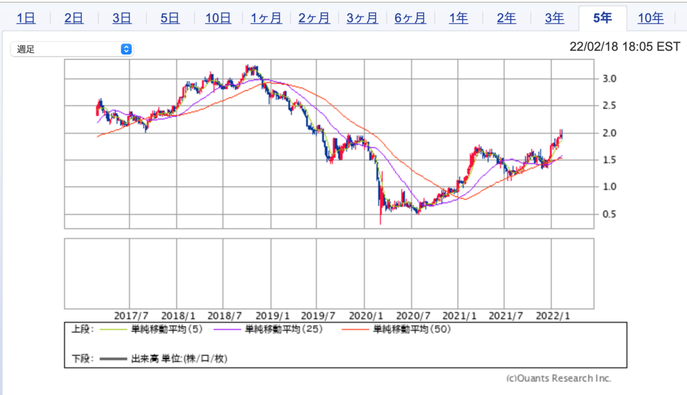Click the 上段: legend label
This screenshot has width=687, height=395.
pos(83,330)
